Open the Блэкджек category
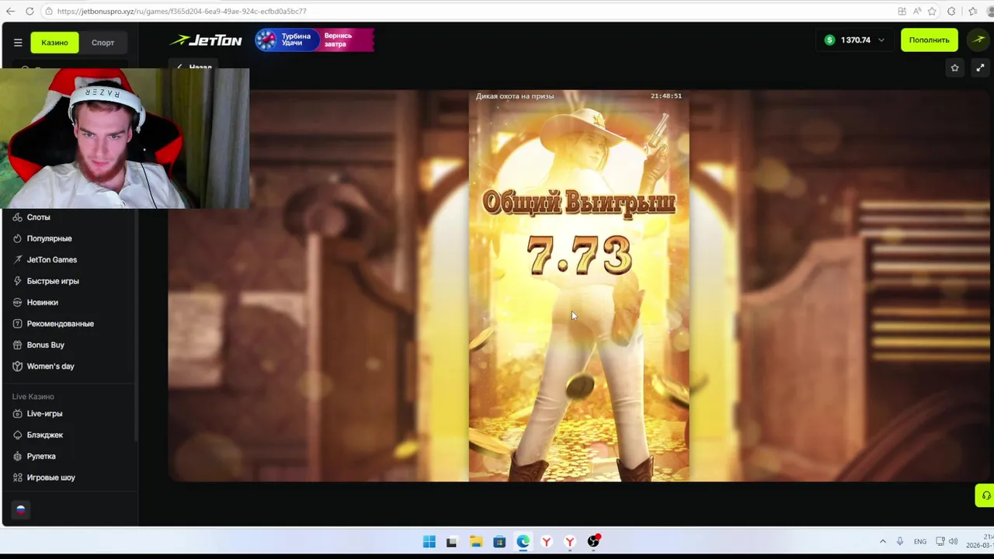 click(x=44, y=435)
